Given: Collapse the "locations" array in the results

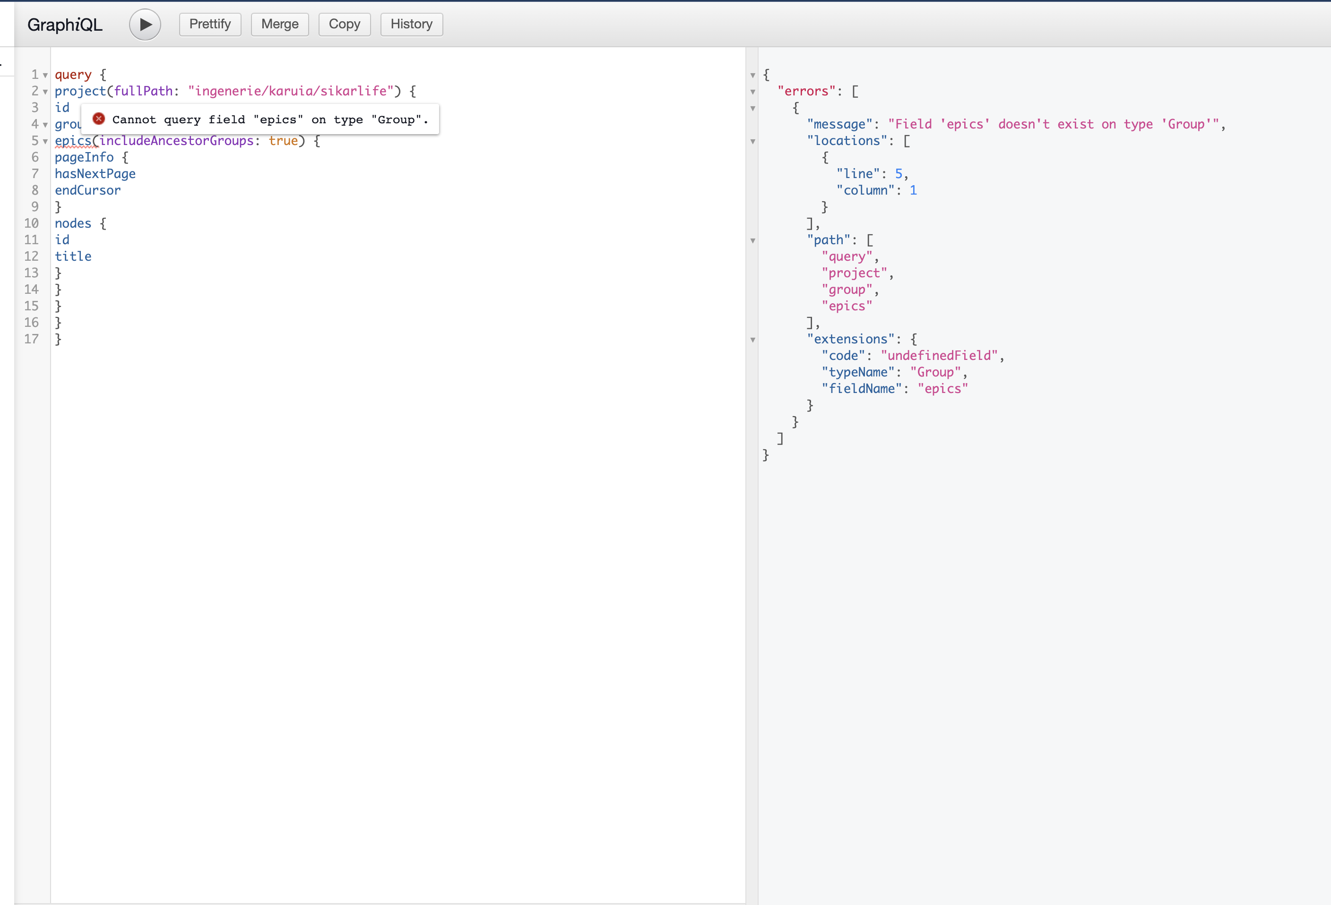Looking at the screenshot, I should click(752, 141).
